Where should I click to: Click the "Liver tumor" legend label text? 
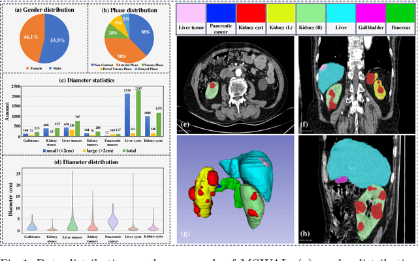point(191,27)
